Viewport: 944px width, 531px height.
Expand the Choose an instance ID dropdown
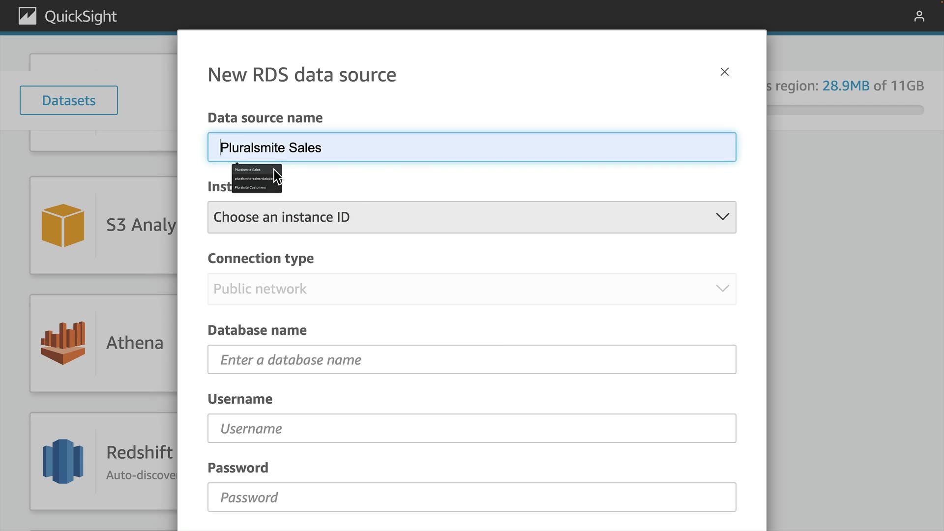(462, 217)
